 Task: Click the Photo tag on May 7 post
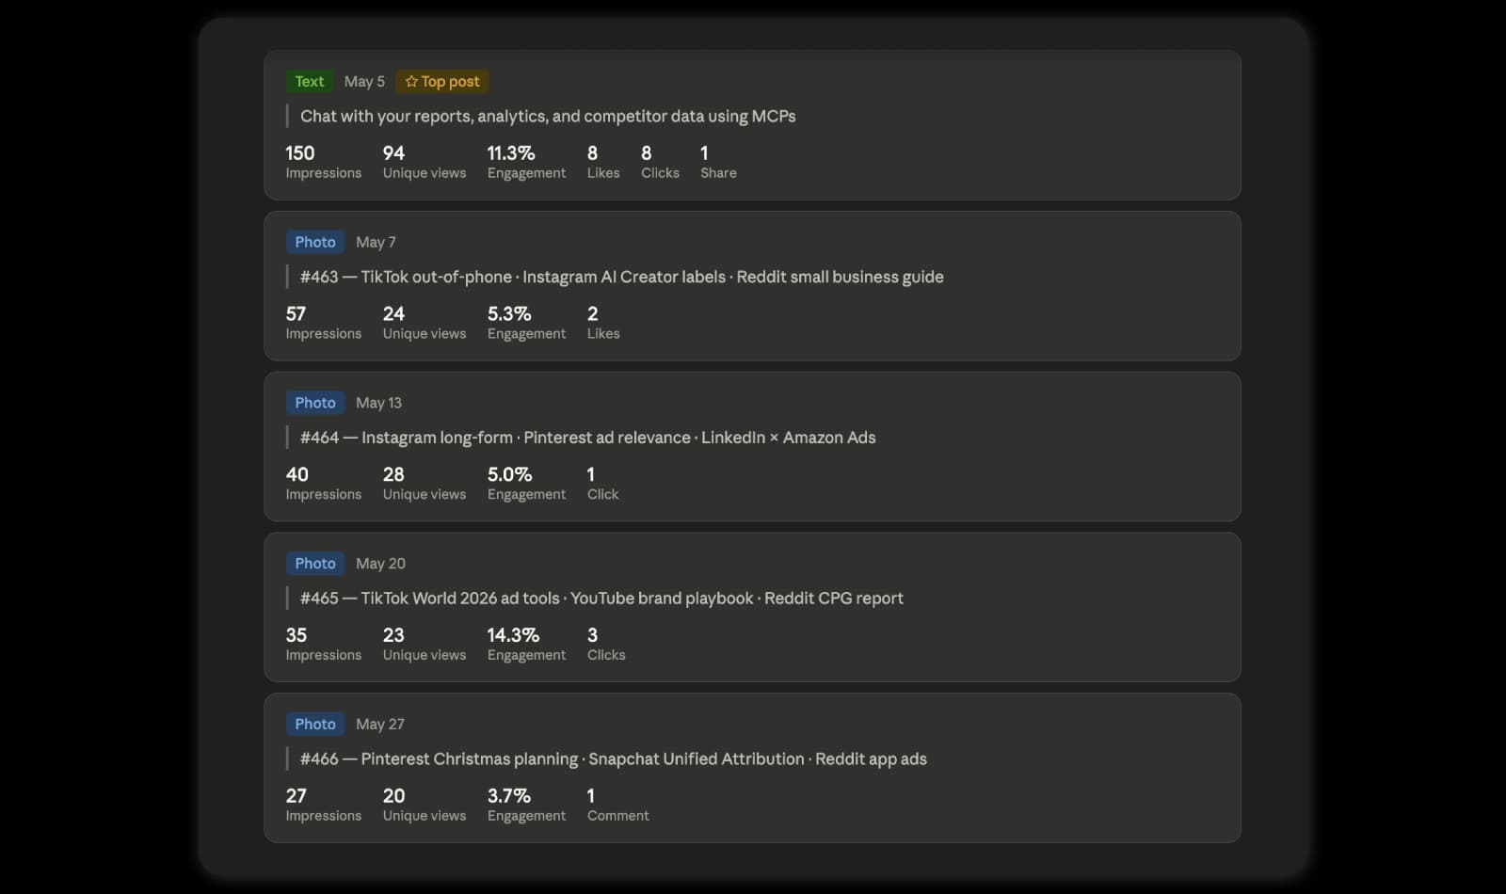click(314, 243)
